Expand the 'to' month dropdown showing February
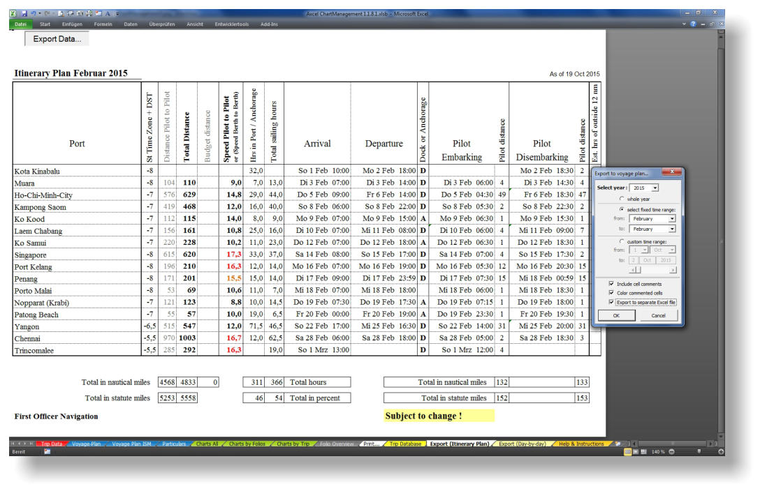 click(x=672, y=229)
